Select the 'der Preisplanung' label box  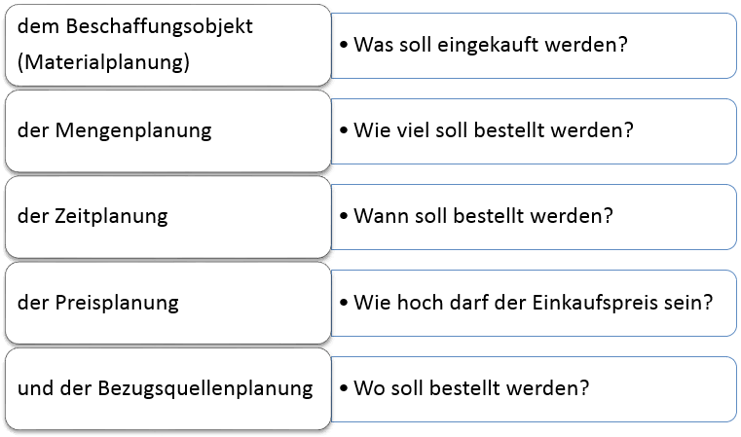pyautogui.click(x=167, y=302)
